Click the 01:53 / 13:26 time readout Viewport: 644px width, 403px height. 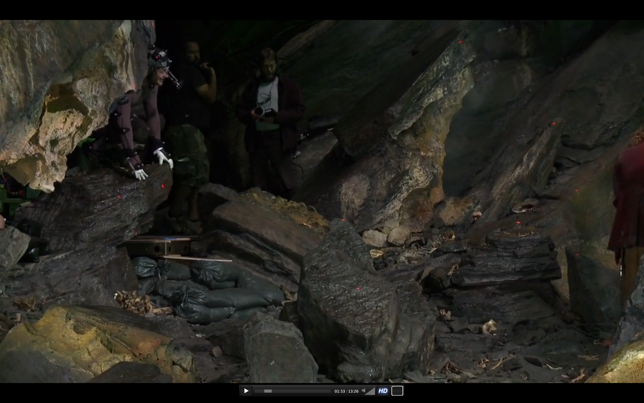pyautogui.click(x=346, y=391)
